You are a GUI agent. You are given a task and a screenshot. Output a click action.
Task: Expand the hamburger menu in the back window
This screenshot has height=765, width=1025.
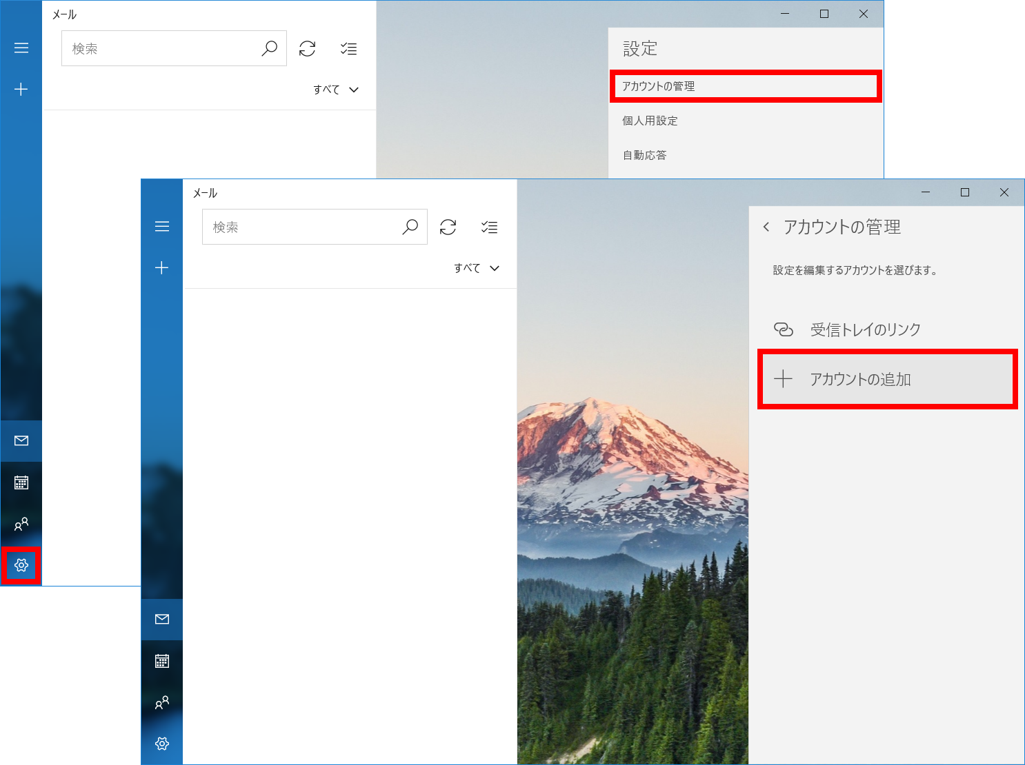click(21, 48)
